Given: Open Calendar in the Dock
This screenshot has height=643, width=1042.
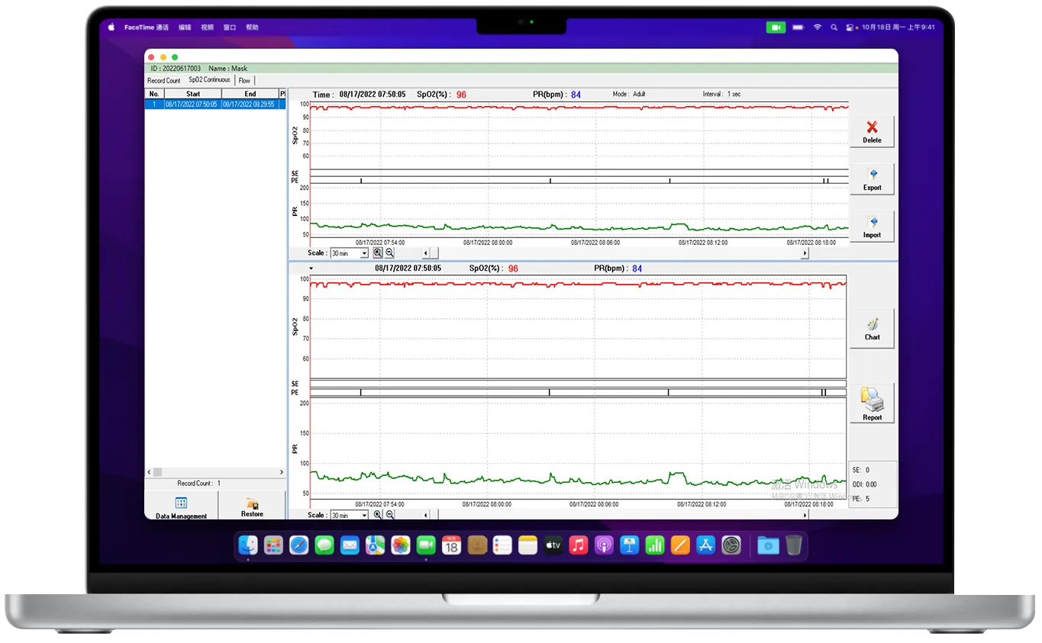Looking at the screenshot, I should [x=451, y=545].
